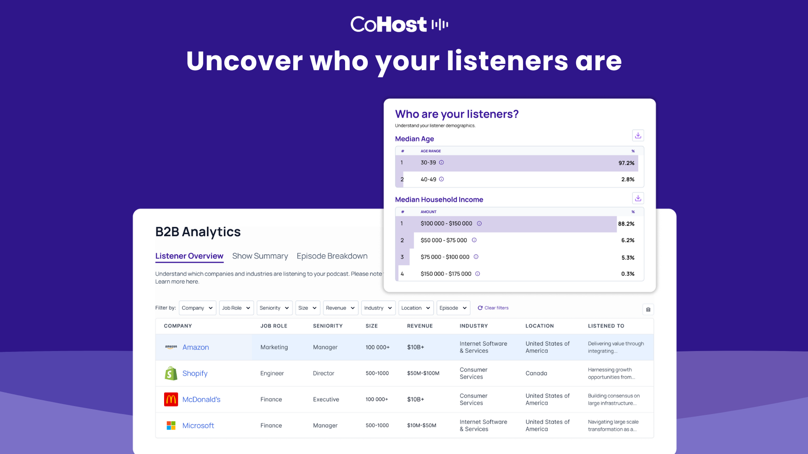The height and width of the screenshot is (454, 808).
Task: Click info icon beside 30-39 age range
Action: pyautogui.click(x=441, y=163)
